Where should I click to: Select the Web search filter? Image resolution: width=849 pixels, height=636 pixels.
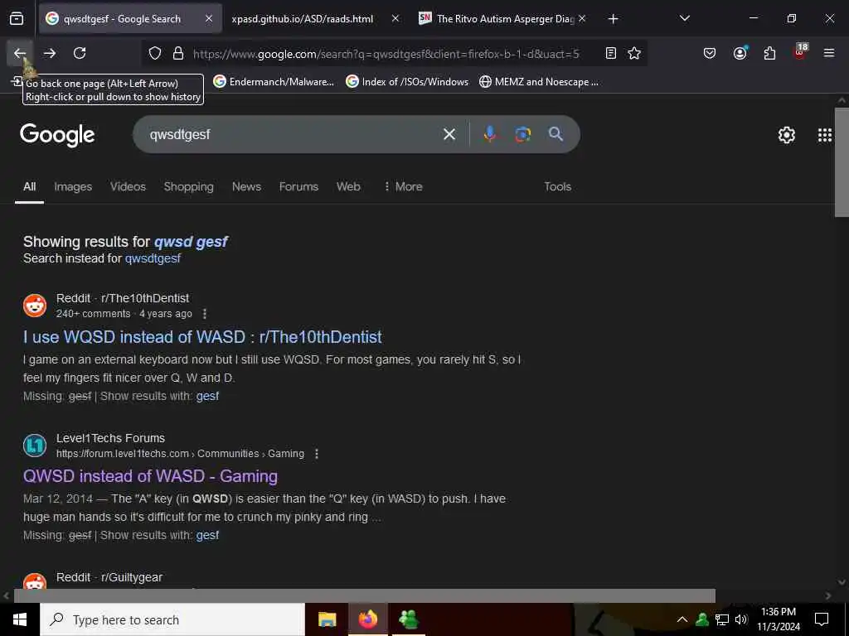click(x=348, y=186)
